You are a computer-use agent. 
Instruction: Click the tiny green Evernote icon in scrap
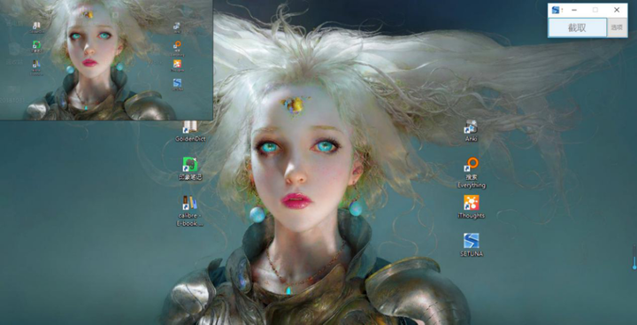[36, 44]
